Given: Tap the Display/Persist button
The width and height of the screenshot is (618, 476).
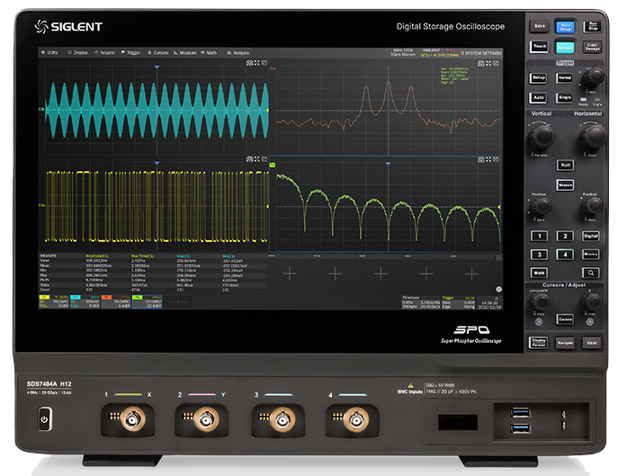Looking at the screenshot, I should point(538,342).
